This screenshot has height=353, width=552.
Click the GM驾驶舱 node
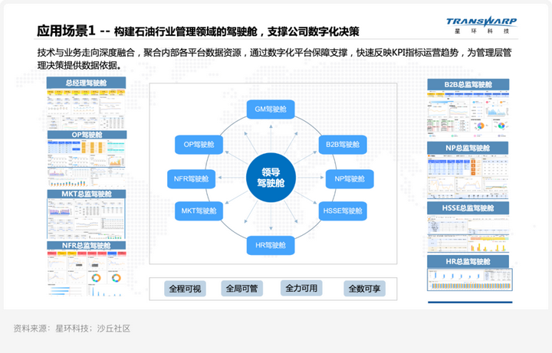tap(271, 109)
